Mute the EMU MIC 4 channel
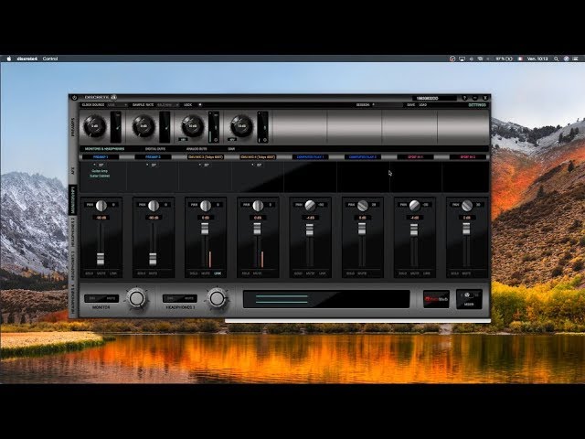This screenshot has height=439, width=585. click(x=258, y=273)
